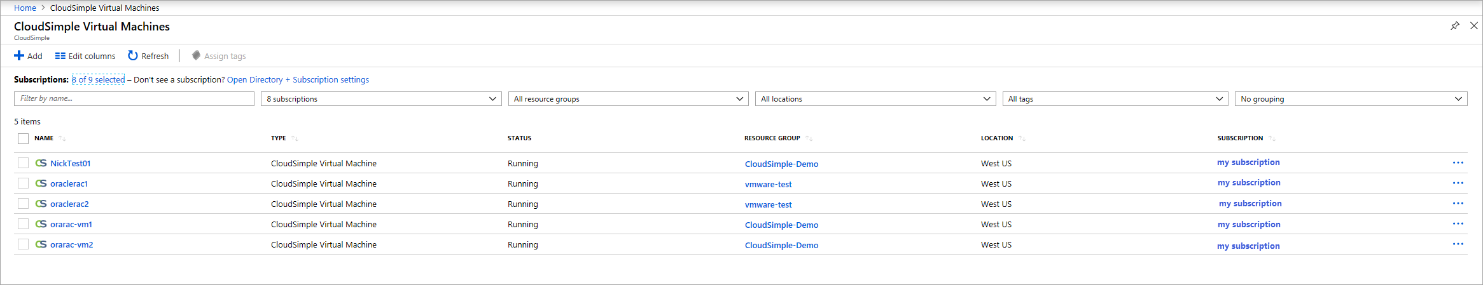Click the 8 of 9 selected link

coord(98,79)
